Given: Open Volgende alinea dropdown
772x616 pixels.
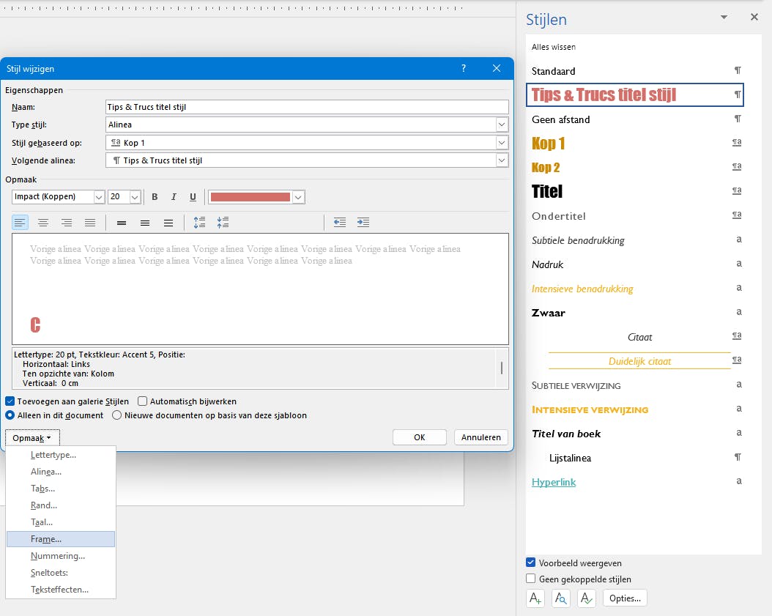Looking at the screenshot, I should (x=502, y=160).
